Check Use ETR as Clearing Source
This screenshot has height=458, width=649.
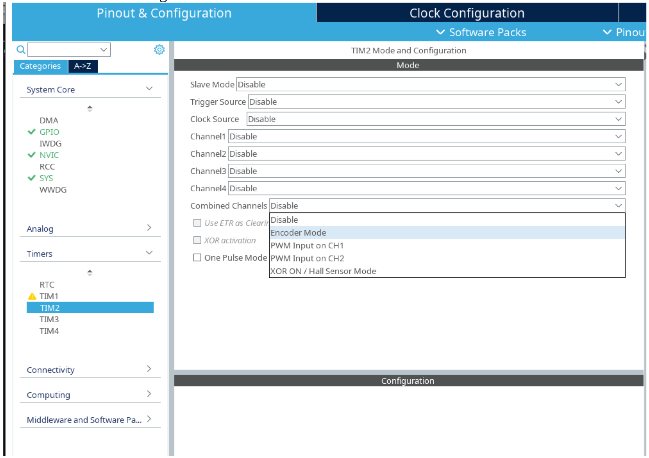click(197, 223)
